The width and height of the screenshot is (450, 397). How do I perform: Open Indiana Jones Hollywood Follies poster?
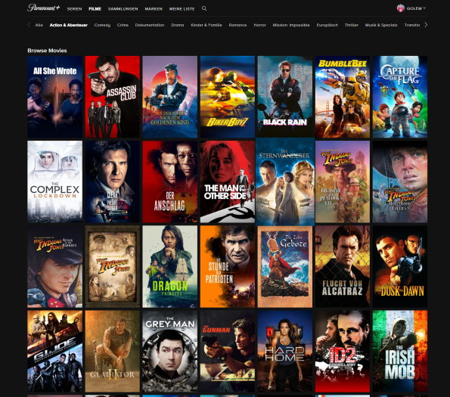coord(400,181)
